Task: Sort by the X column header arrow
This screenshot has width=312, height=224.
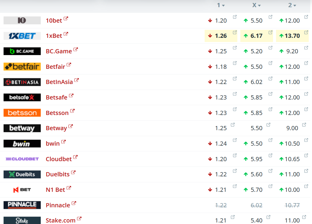Action: (259, 6)
